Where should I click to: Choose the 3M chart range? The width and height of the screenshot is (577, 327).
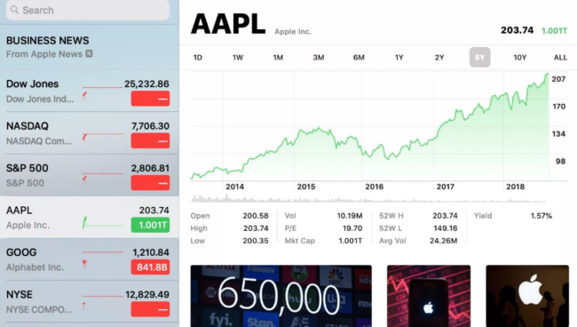click(319, 58)
